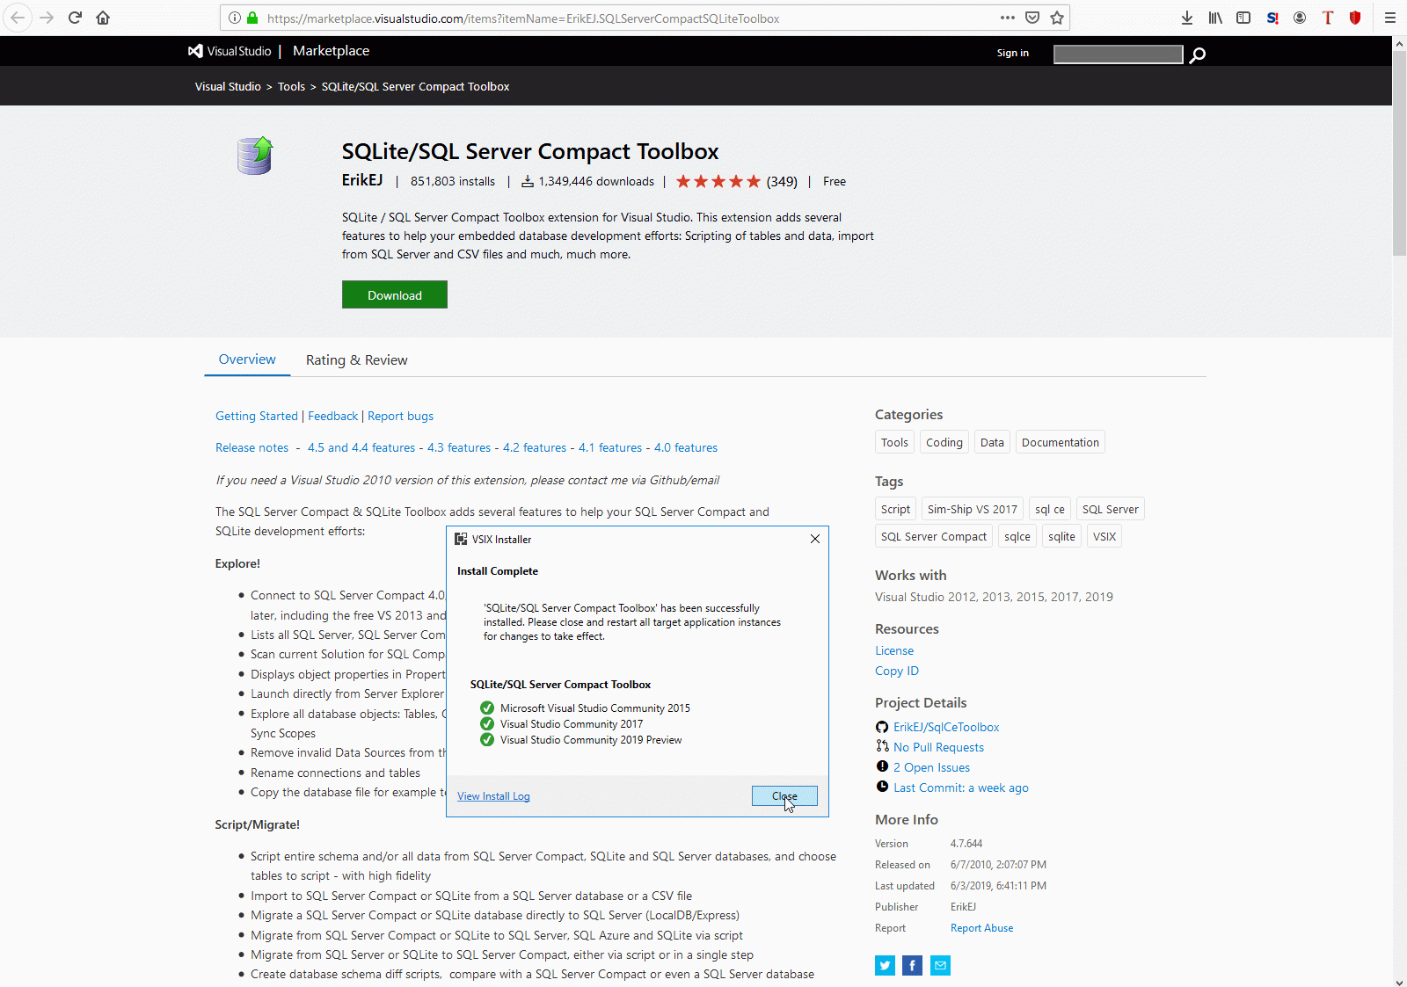Select the Sim-Ship VS 2017 tag
The width and height of the screenshot is (1407, 987).
point(973,509)
